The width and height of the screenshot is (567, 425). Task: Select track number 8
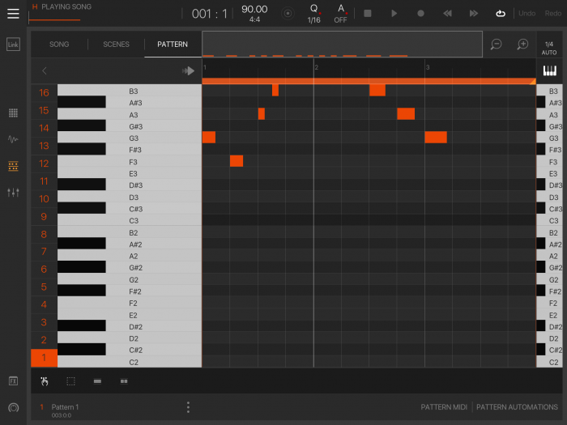pyautogui.click(x=44, y=234)
